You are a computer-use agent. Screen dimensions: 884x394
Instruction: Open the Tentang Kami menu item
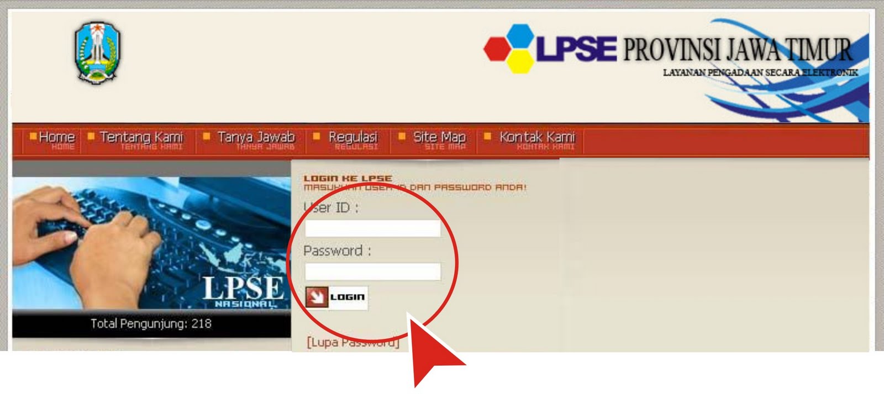[x=141, y=137]
